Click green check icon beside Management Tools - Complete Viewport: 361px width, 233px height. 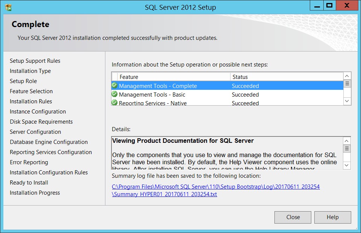pyautogui.click(x=114, y=85)
